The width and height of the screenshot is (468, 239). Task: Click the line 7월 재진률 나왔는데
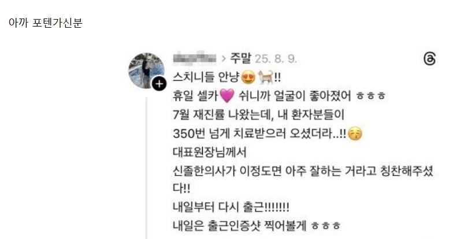coord(258,115)
